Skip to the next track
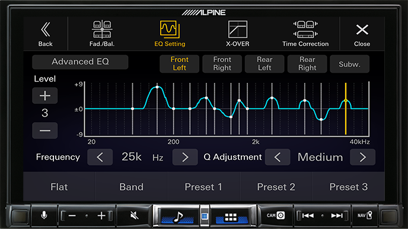 (337, 215)
